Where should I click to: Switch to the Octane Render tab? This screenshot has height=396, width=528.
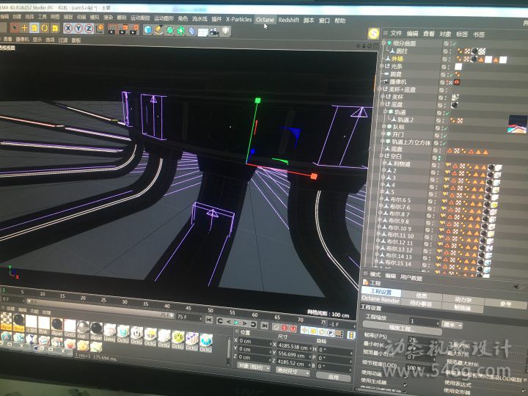[381, 299]
